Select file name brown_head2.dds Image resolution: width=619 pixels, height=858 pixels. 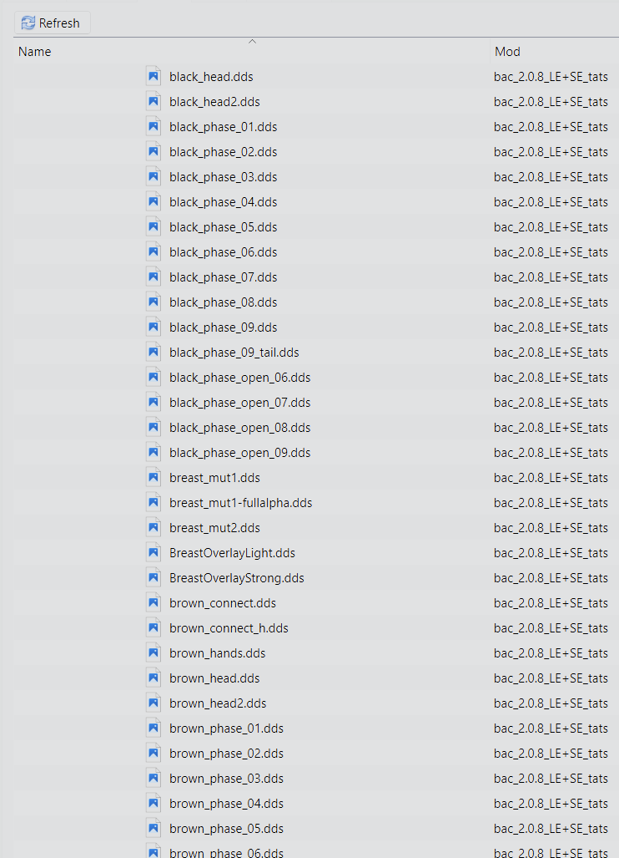pos(218,703)
